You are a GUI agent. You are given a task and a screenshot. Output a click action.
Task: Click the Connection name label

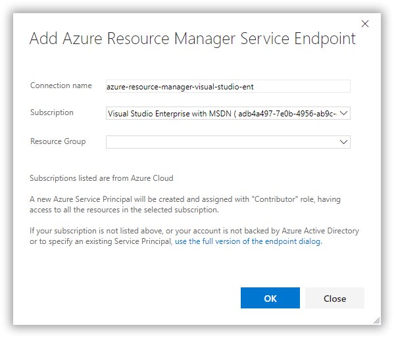coord(61,85)
